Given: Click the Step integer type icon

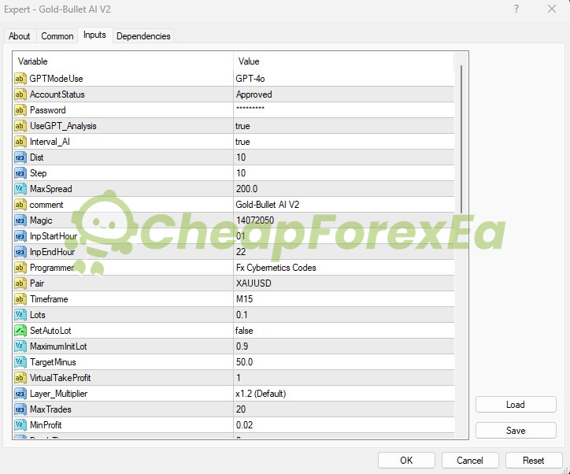Looking at the screenshot, I should click(20, 173).
